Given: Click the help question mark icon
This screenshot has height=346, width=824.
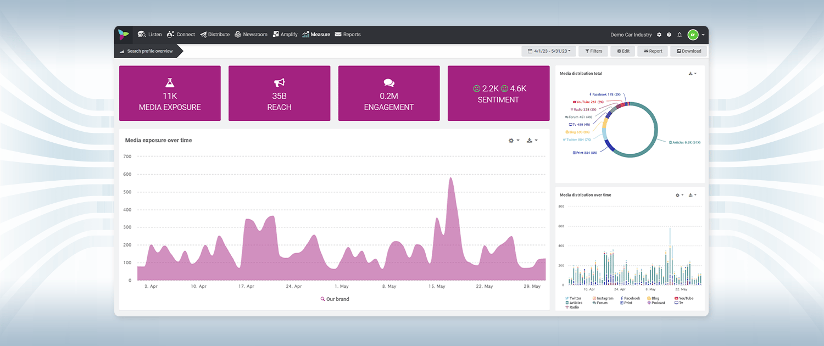Looking at the screenshot, I should click(669, 35).
